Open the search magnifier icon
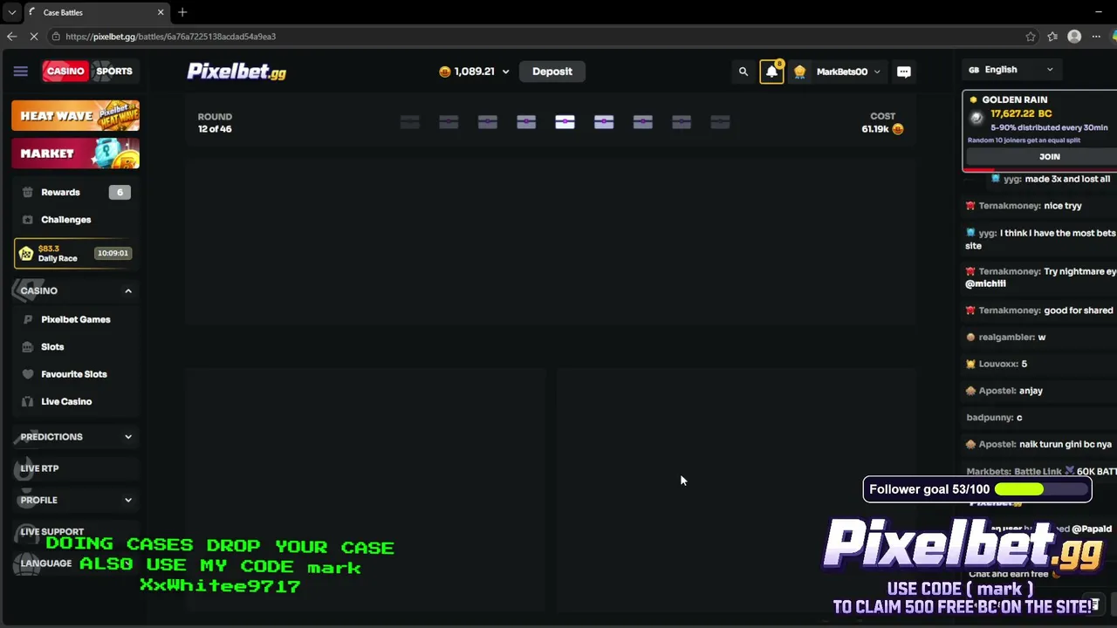The image size is (1117, 628). pyautogui.click(x=744, y=72)
